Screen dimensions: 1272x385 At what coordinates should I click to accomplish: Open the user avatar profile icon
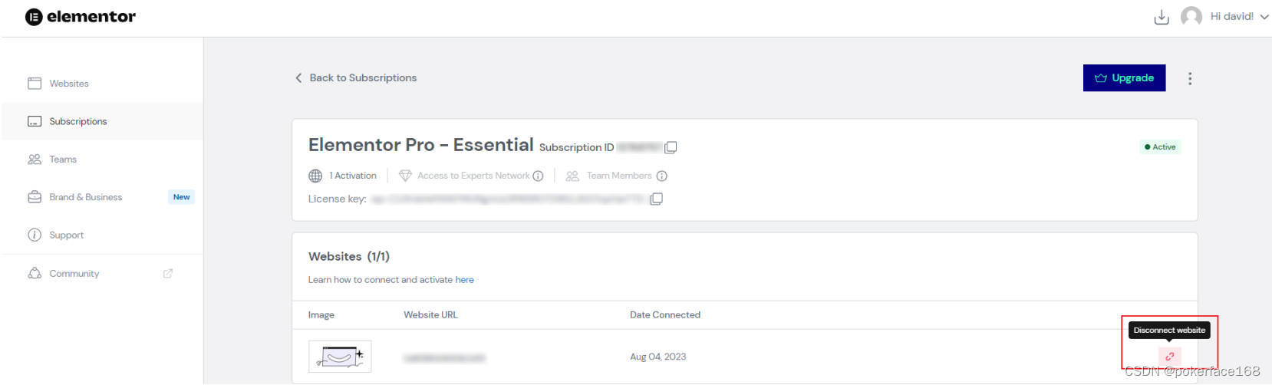pyautogui.click(x=1191, y=16)
